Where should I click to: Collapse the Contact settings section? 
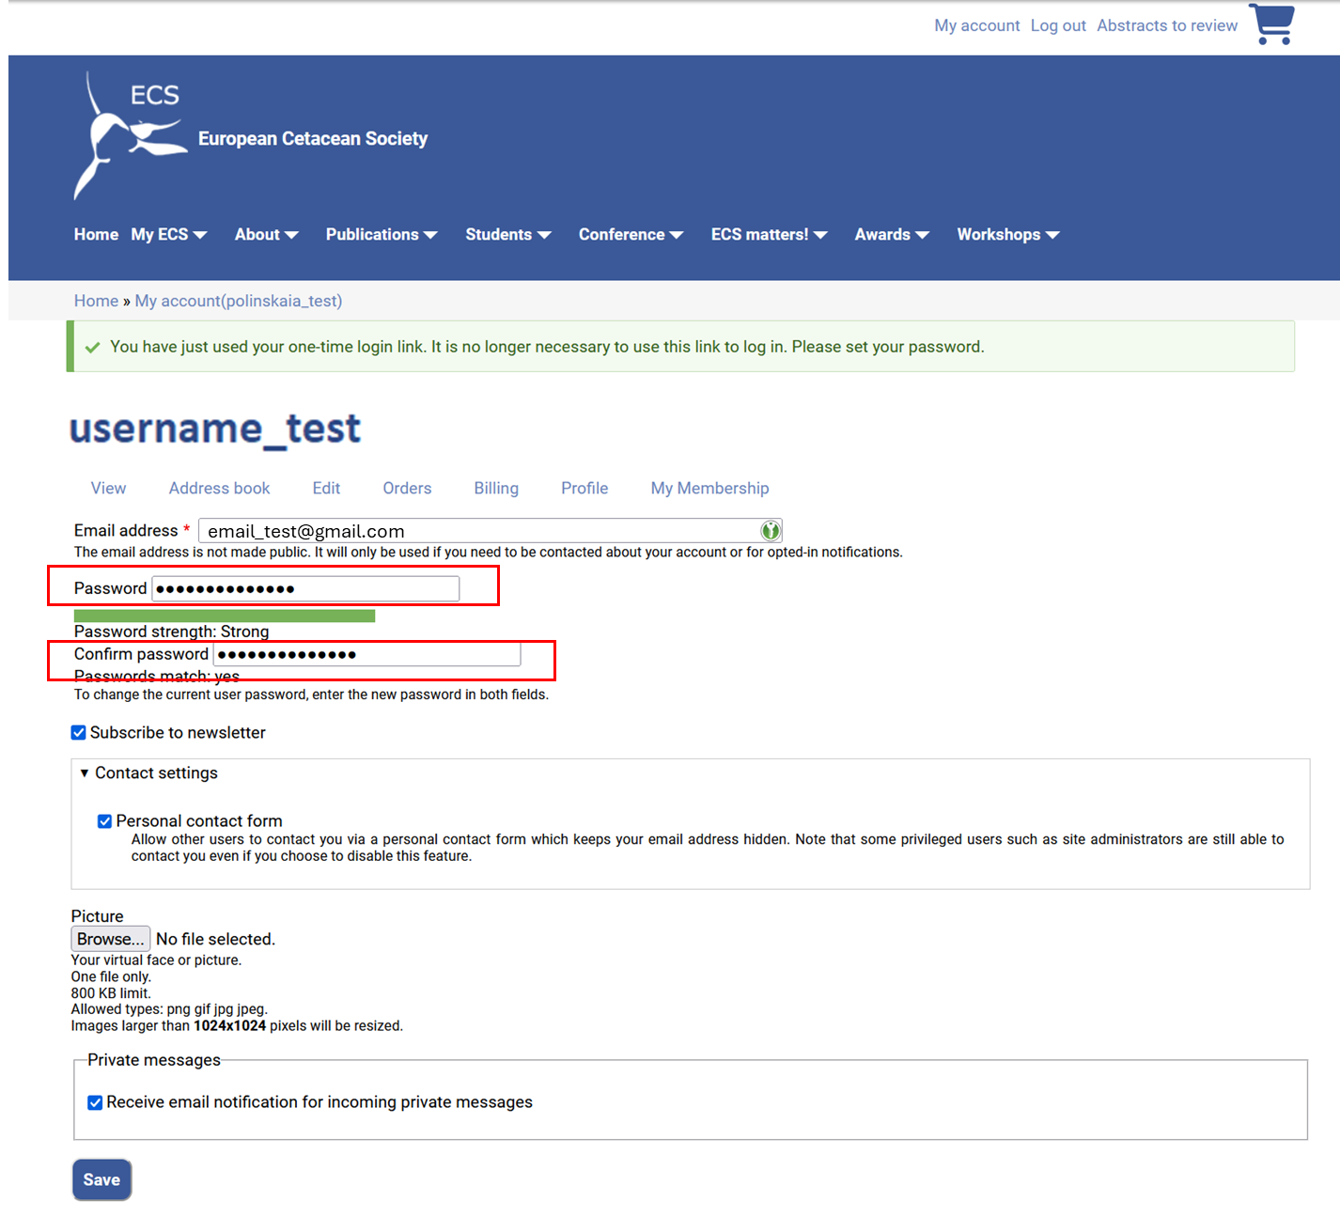148,773
